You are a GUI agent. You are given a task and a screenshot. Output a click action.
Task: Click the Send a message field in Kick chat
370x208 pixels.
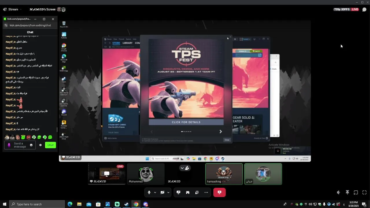[x=20, y=145]
